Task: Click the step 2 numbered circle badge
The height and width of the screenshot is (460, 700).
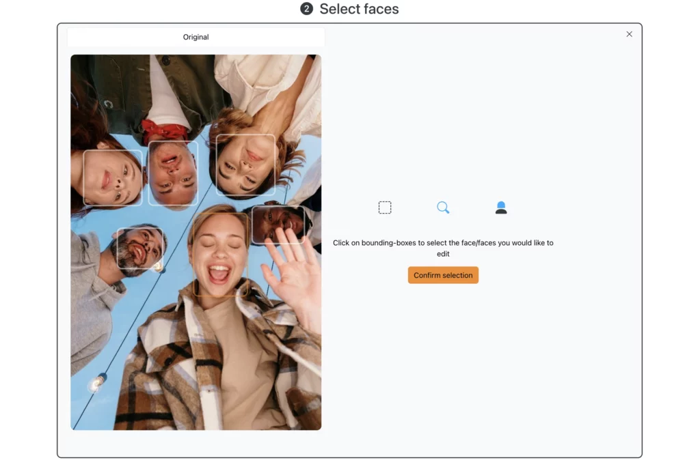Action: click(307, 10)
